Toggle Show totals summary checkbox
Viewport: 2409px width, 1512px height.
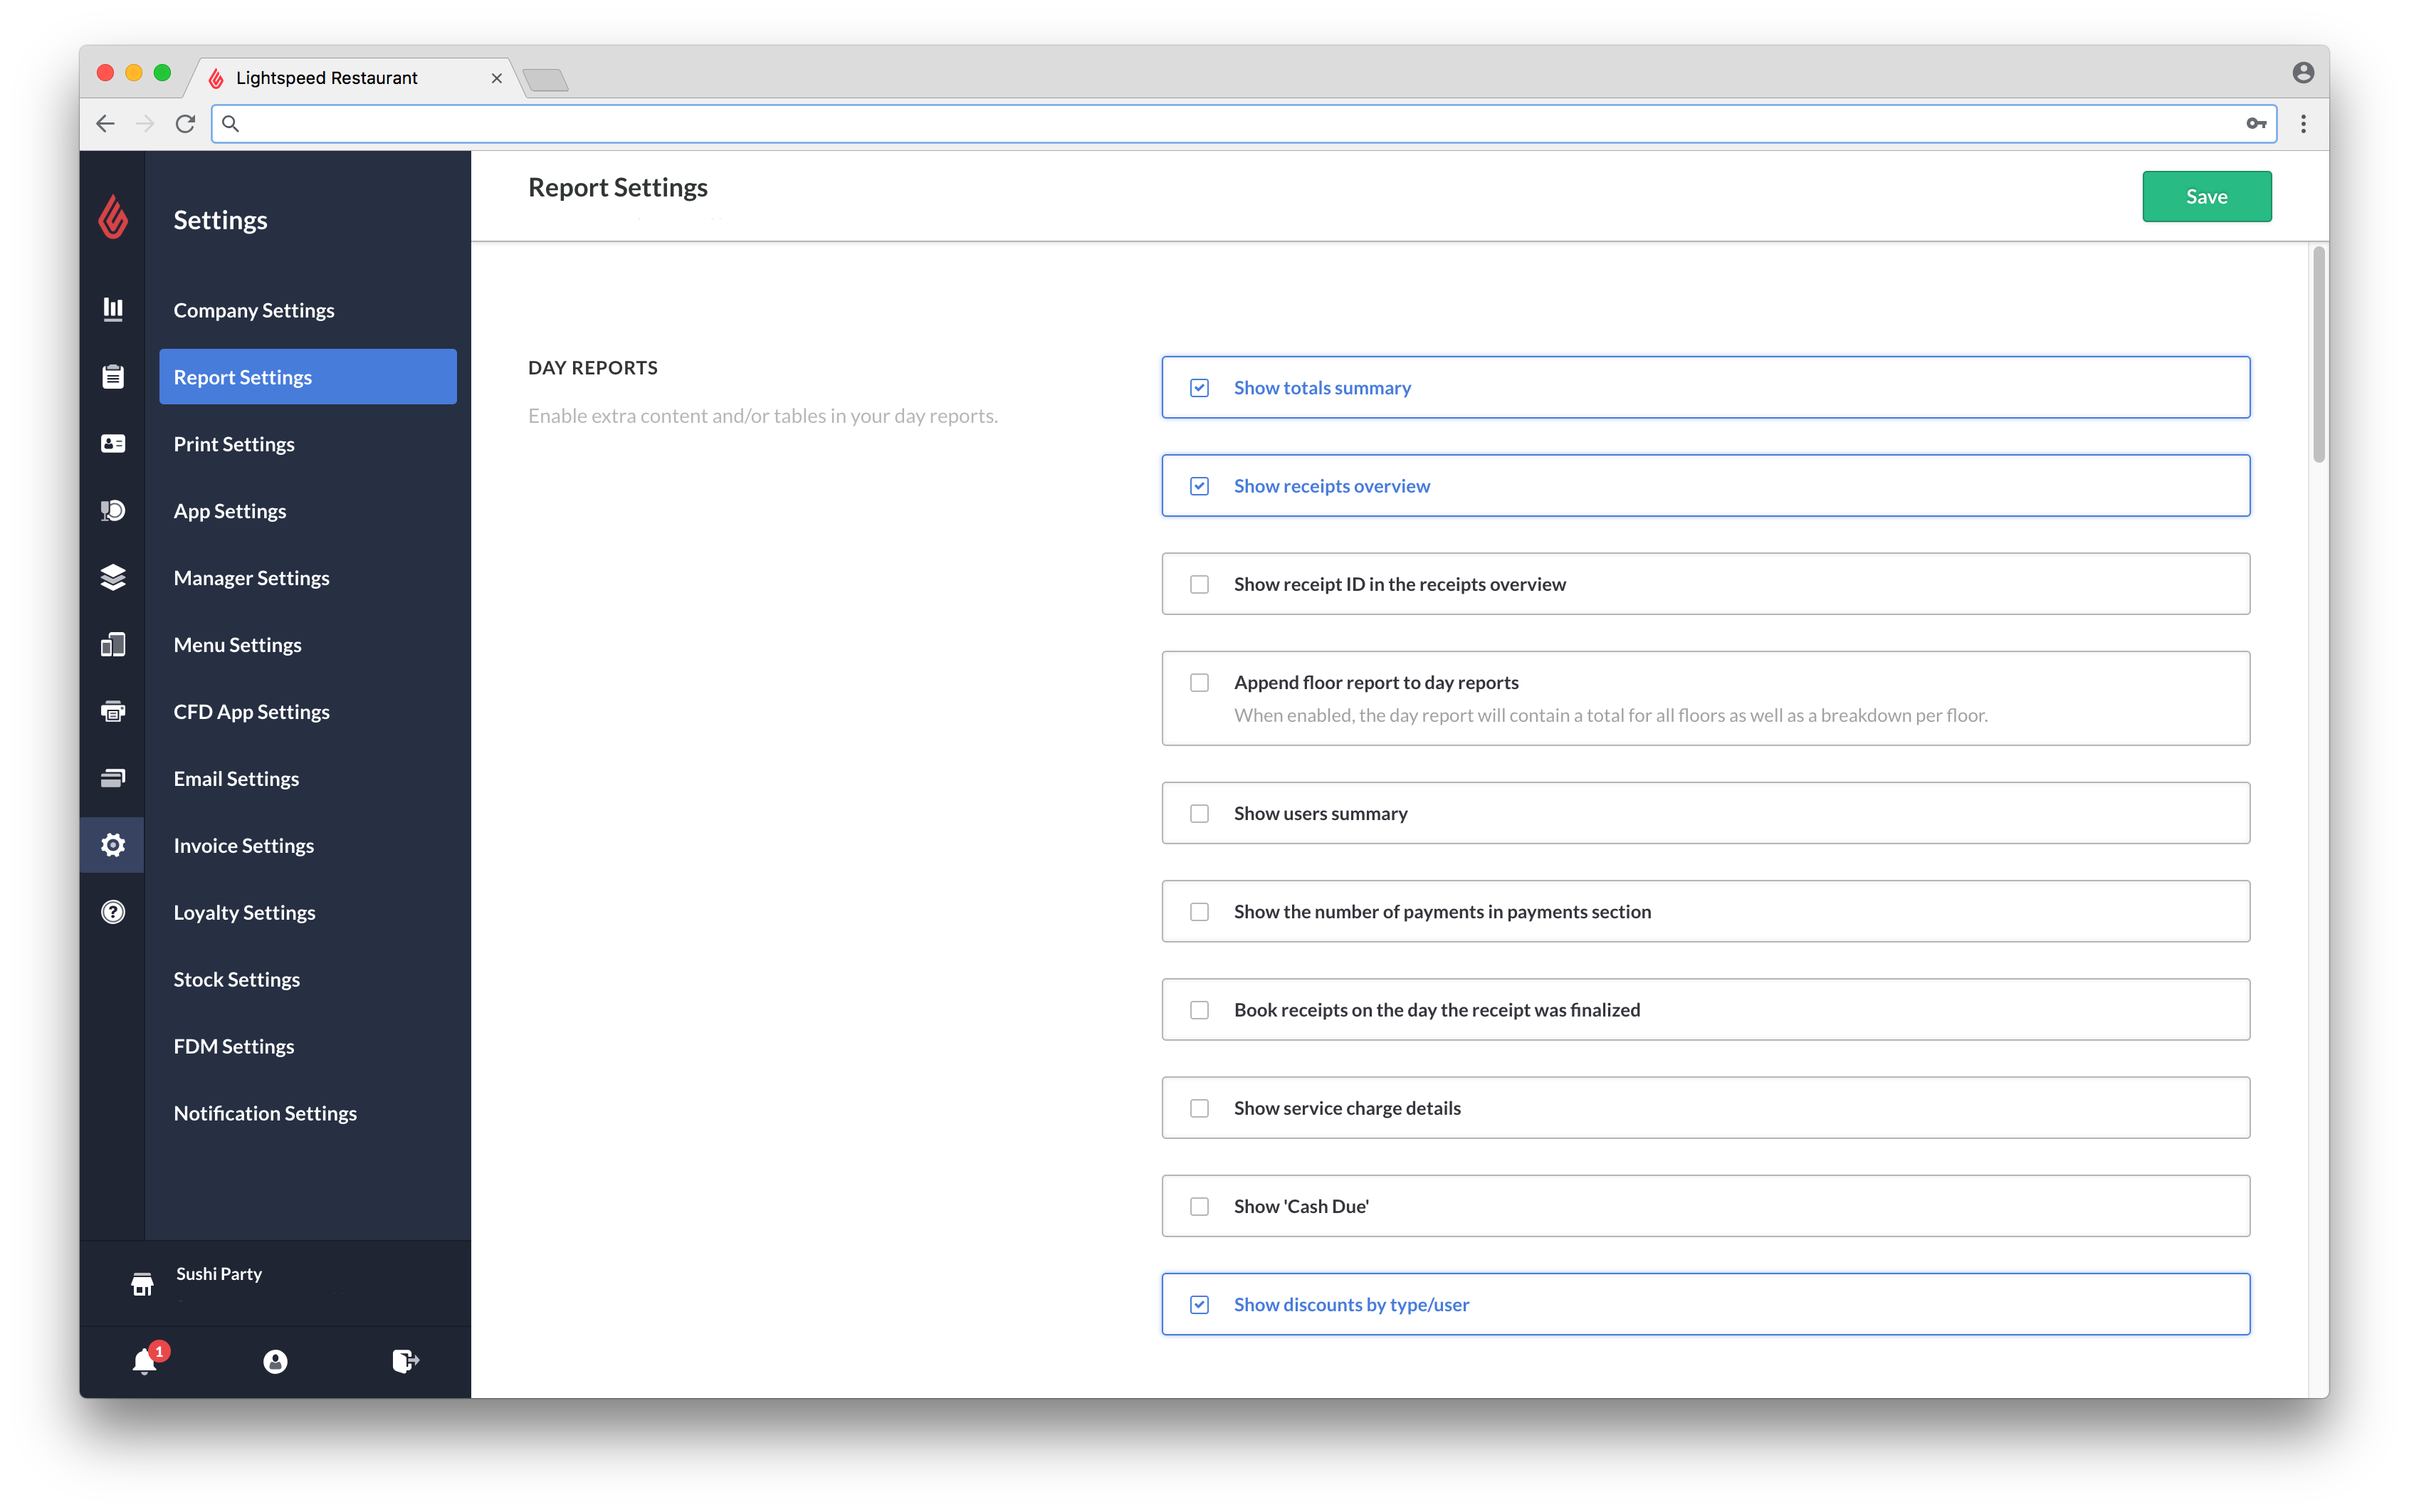pyautogui.click(x=1198, y=385)
